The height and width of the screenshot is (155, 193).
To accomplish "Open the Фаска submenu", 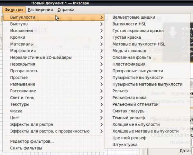I will [x=54, y=111].
